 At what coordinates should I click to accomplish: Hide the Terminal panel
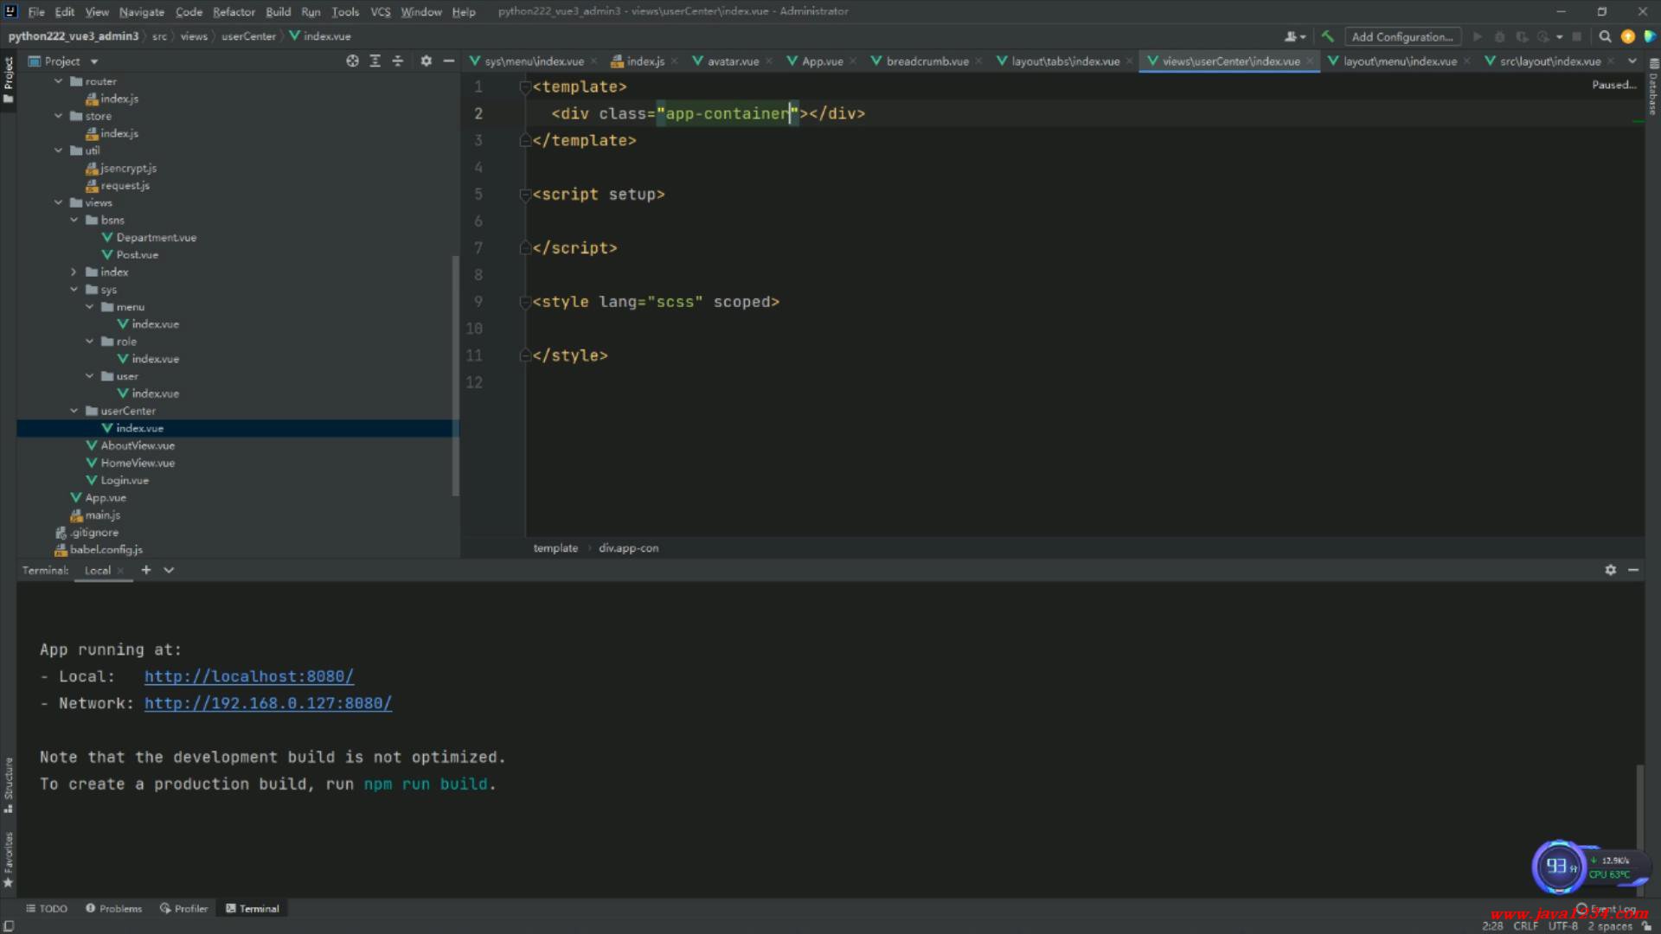pyautogui.click(x=1633, y=570)
